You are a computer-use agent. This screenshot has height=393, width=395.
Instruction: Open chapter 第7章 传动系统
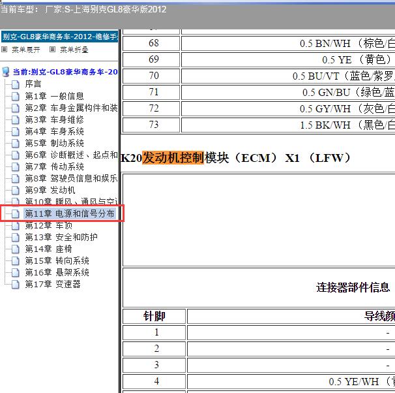[54, 166]
